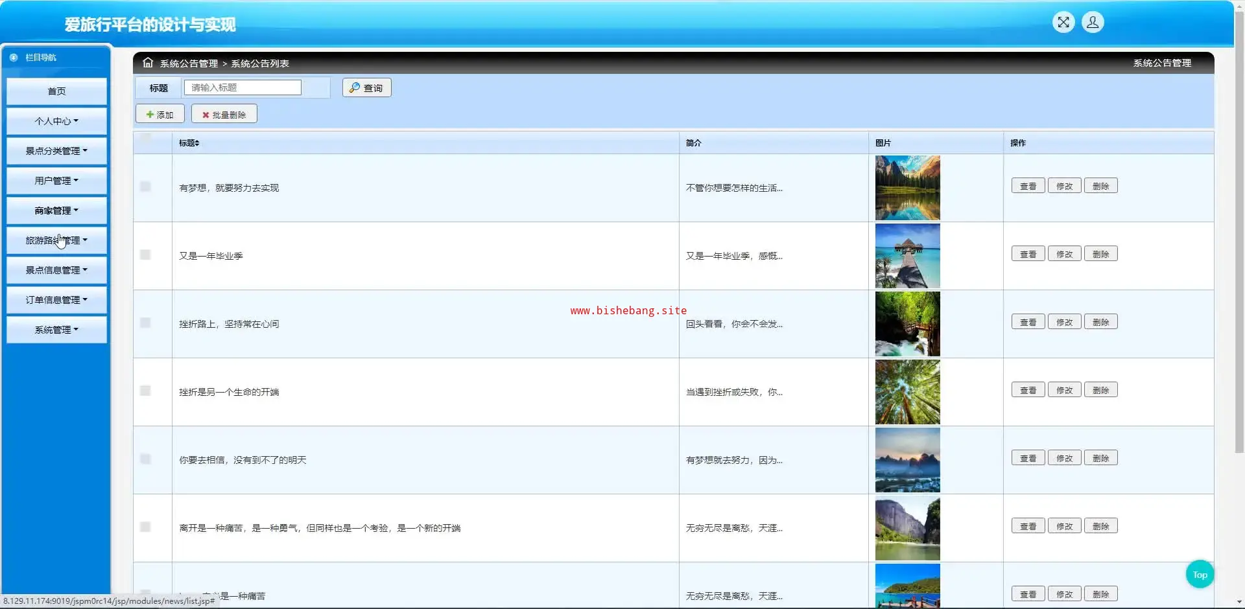The image size is (1245, 609).
Task: Tick the checkbox for 挫折是另一个生命的开端 row
Action: pyautogui.click(x=145, y=391)
